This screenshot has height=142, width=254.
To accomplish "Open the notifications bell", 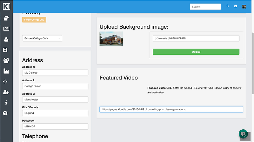I will [228, 6].
